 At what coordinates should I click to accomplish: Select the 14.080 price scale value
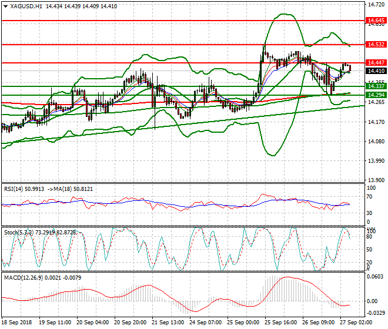pyautogui.click(x=376, y=142)
